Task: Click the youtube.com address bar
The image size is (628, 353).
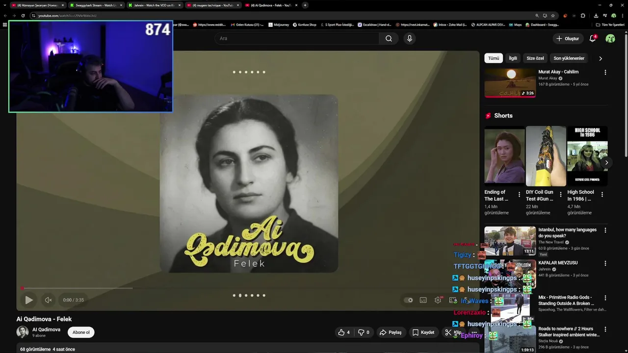Action: click(285, 15)
